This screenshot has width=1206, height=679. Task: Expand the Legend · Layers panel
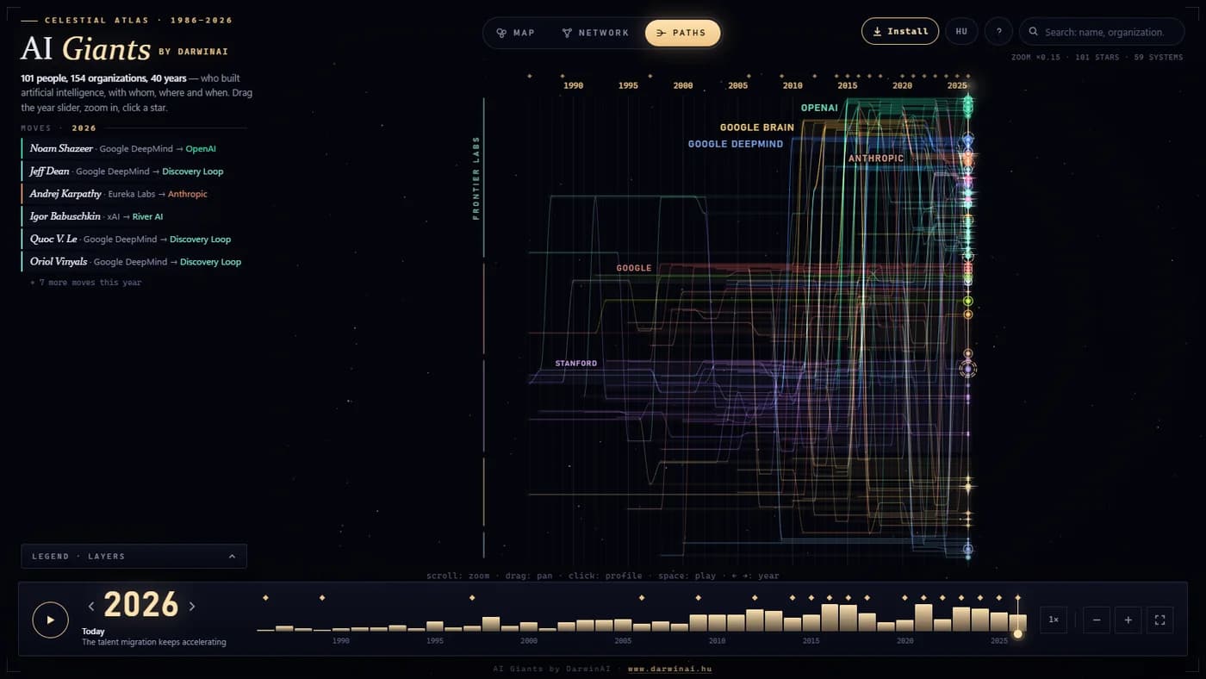tap(134, 556)
